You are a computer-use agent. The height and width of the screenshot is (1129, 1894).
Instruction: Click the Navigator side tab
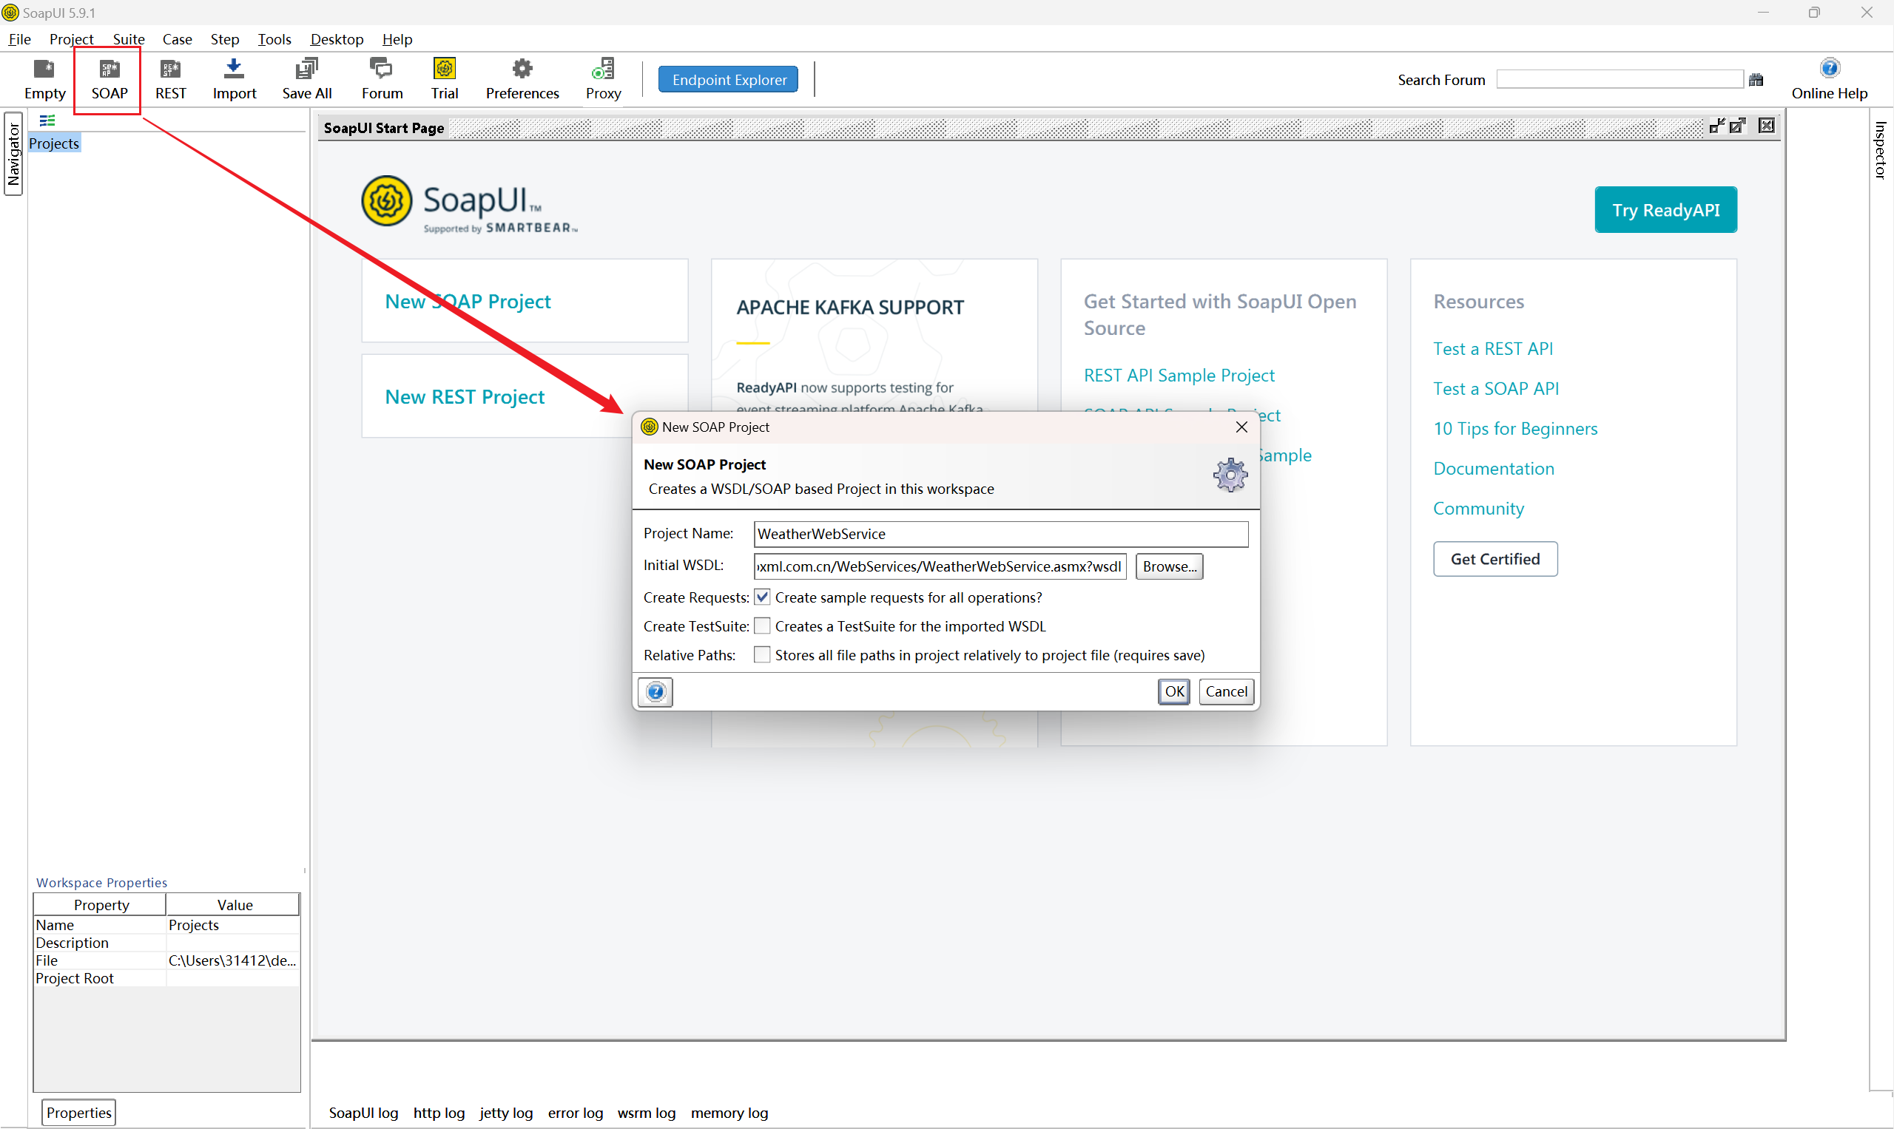click(13, 154)
